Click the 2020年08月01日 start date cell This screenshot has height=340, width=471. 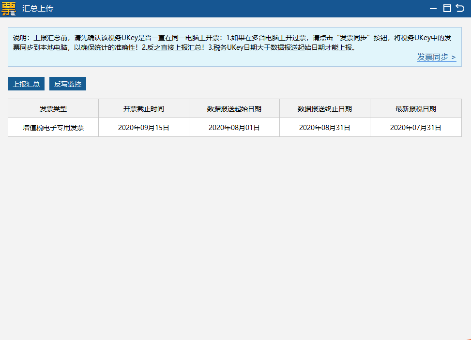(x=234, y=127)
